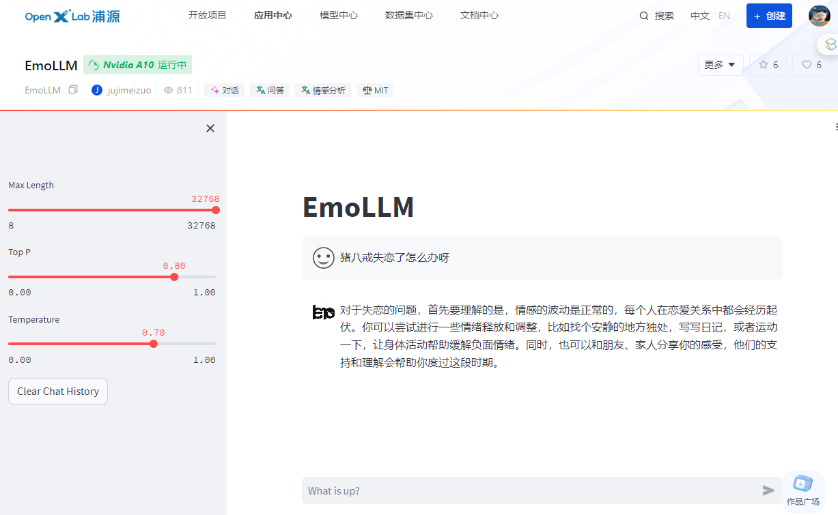This screenshot has width=838, height=515.
Task: Open the 应用中心 menu
Action: (273, 15)
